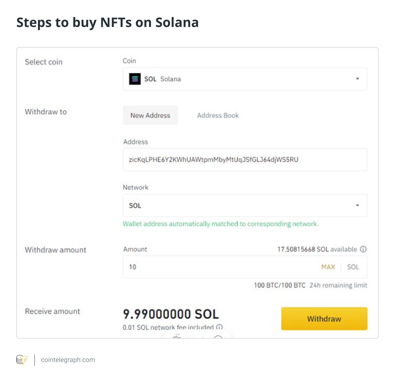Click the Cointelegraph logo icon
This screenshot has width=395, height=382.
[x=22, y=360]
